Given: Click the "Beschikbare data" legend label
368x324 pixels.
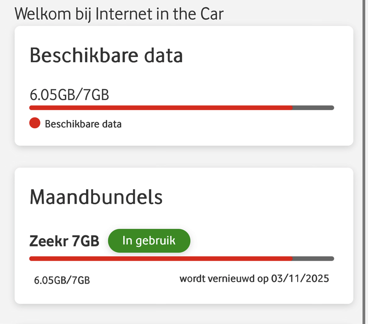Looking at the screenshot, I should click(83, 124).
